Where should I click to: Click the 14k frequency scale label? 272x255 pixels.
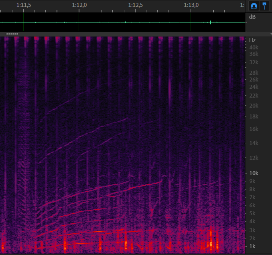point(254,143)
